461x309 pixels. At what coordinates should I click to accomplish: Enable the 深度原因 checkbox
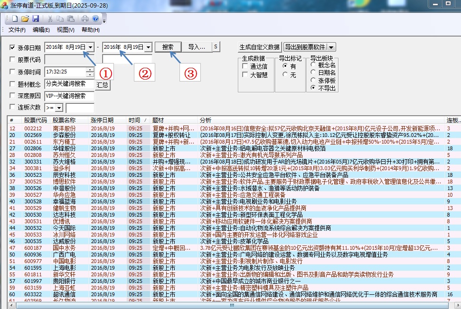12,95
